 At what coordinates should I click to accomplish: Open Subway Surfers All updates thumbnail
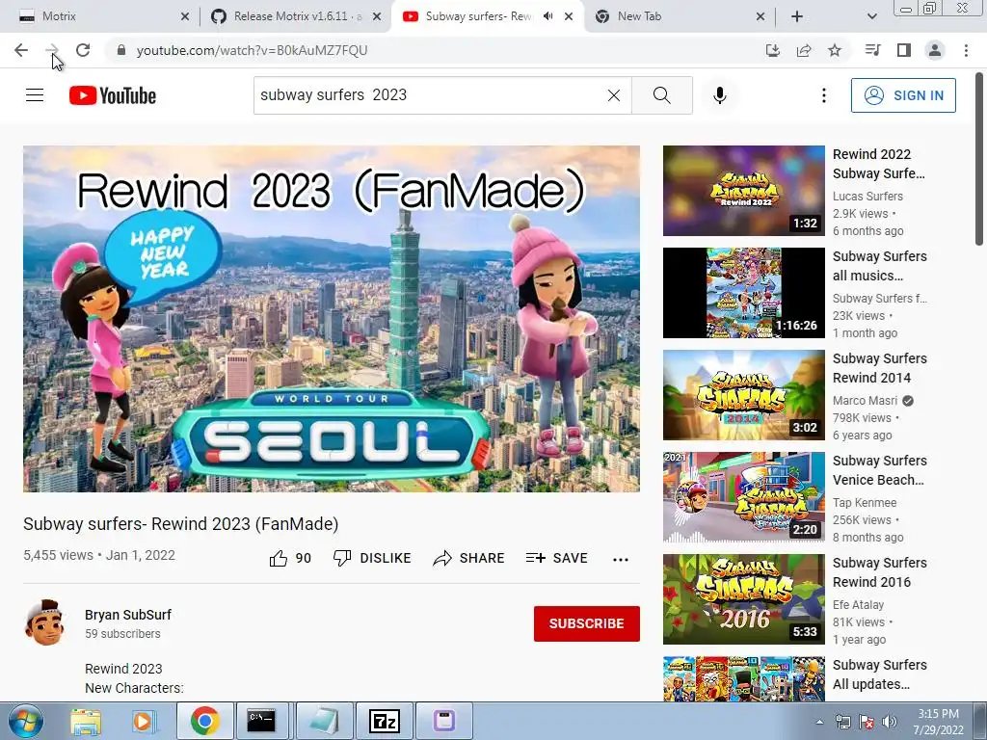743,678
